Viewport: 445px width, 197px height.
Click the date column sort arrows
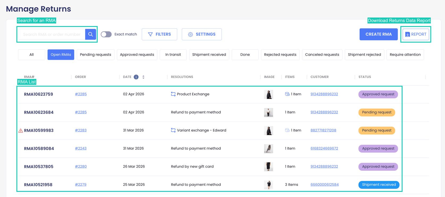point(143,77)
